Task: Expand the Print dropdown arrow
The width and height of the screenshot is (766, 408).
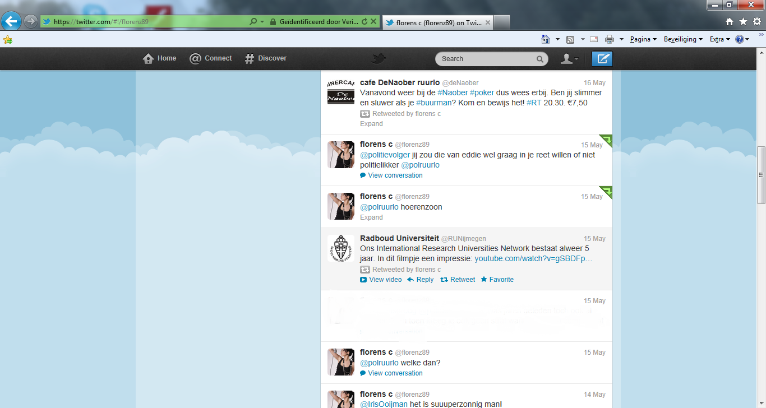Action: pyautogui.click(x=621, y=39)
